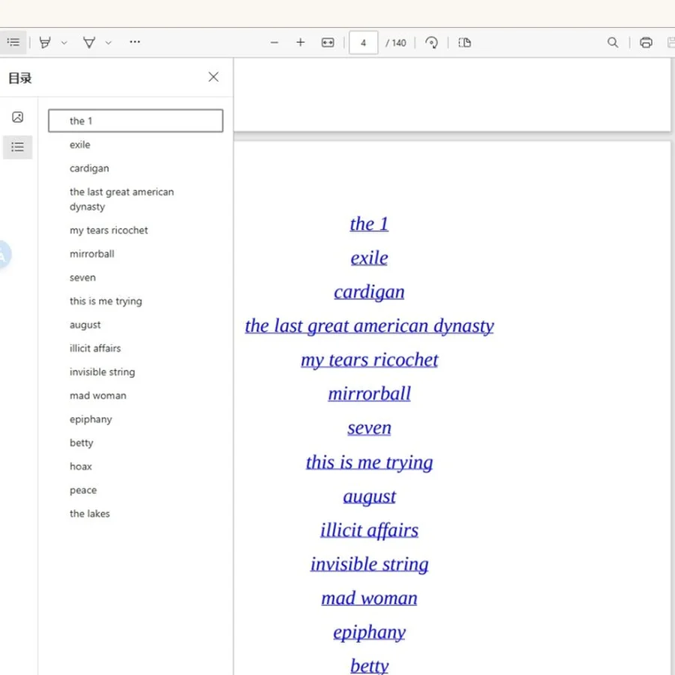Open the more tools ellipsis menu
This screenshot has width=675, height=675.
point(135,42)
